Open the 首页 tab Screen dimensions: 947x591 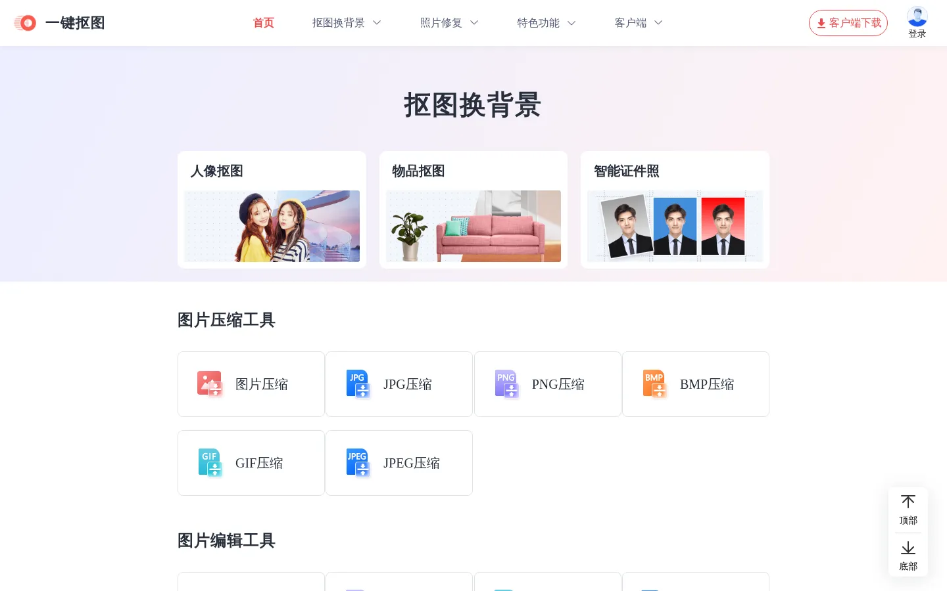click(x=264, y=23)
